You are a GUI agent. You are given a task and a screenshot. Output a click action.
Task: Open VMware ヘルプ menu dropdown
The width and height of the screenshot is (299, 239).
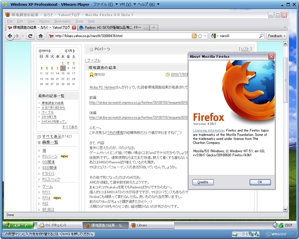[158, 4]
